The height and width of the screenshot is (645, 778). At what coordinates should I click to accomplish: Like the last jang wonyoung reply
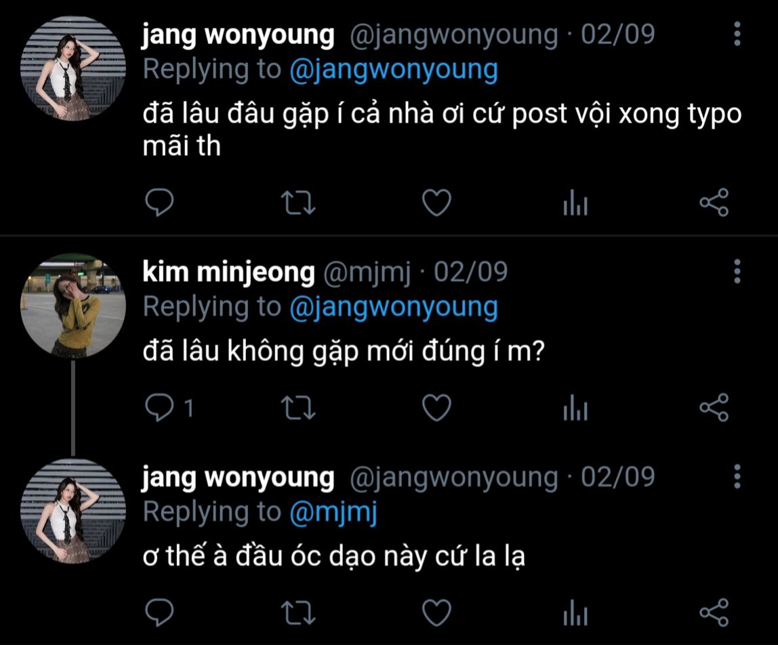(x=436, y=612)
